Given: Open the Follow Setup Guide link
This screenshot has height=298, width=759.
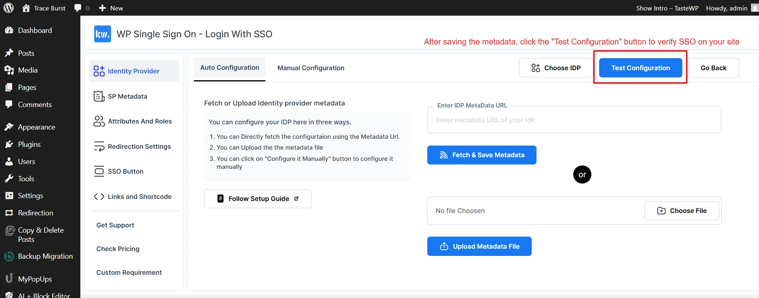Looking at the screenshot, I should tap(258, 199).
